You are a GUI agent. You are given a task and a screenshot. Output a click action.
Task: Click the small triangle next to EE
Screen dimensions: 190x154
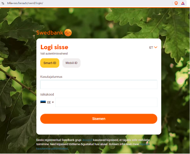pyautogui.click(x=53, y=102)
